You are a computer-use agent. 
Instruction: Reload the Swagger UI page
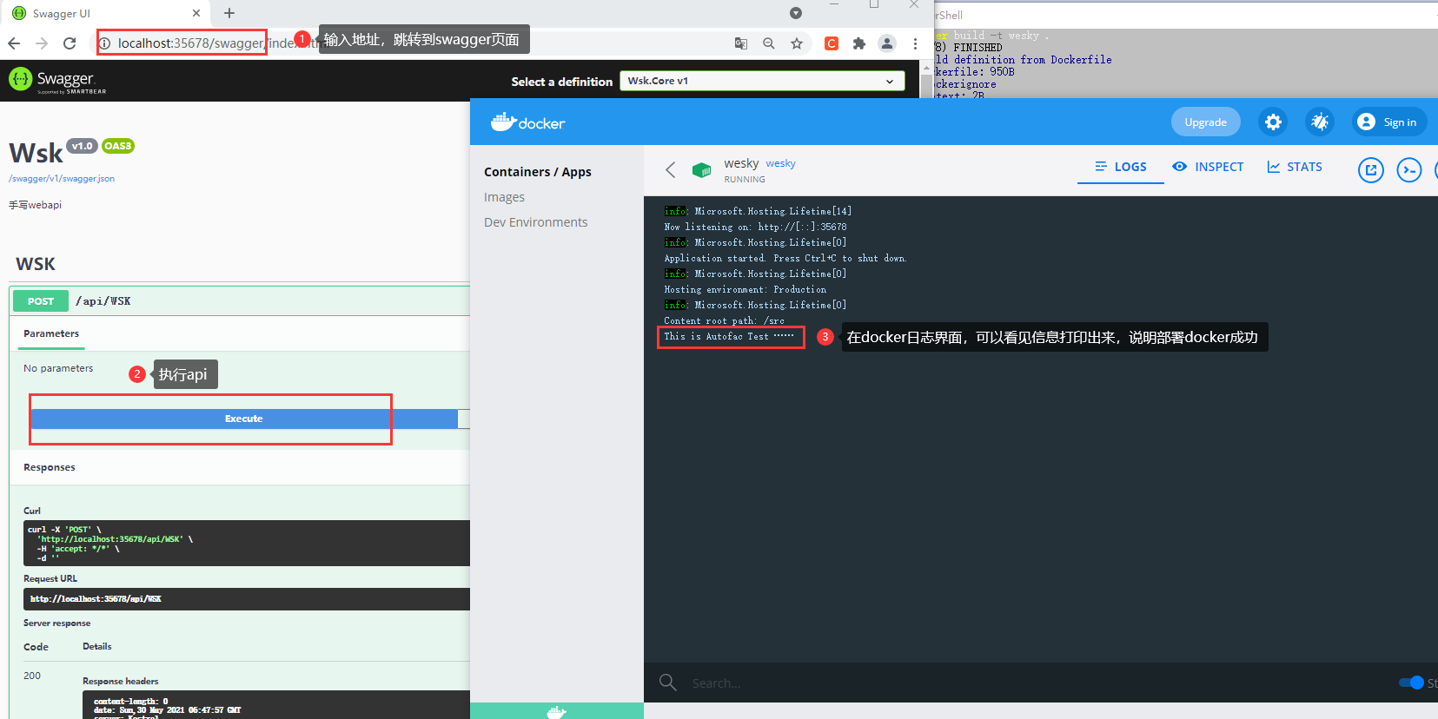click(70, 43)
